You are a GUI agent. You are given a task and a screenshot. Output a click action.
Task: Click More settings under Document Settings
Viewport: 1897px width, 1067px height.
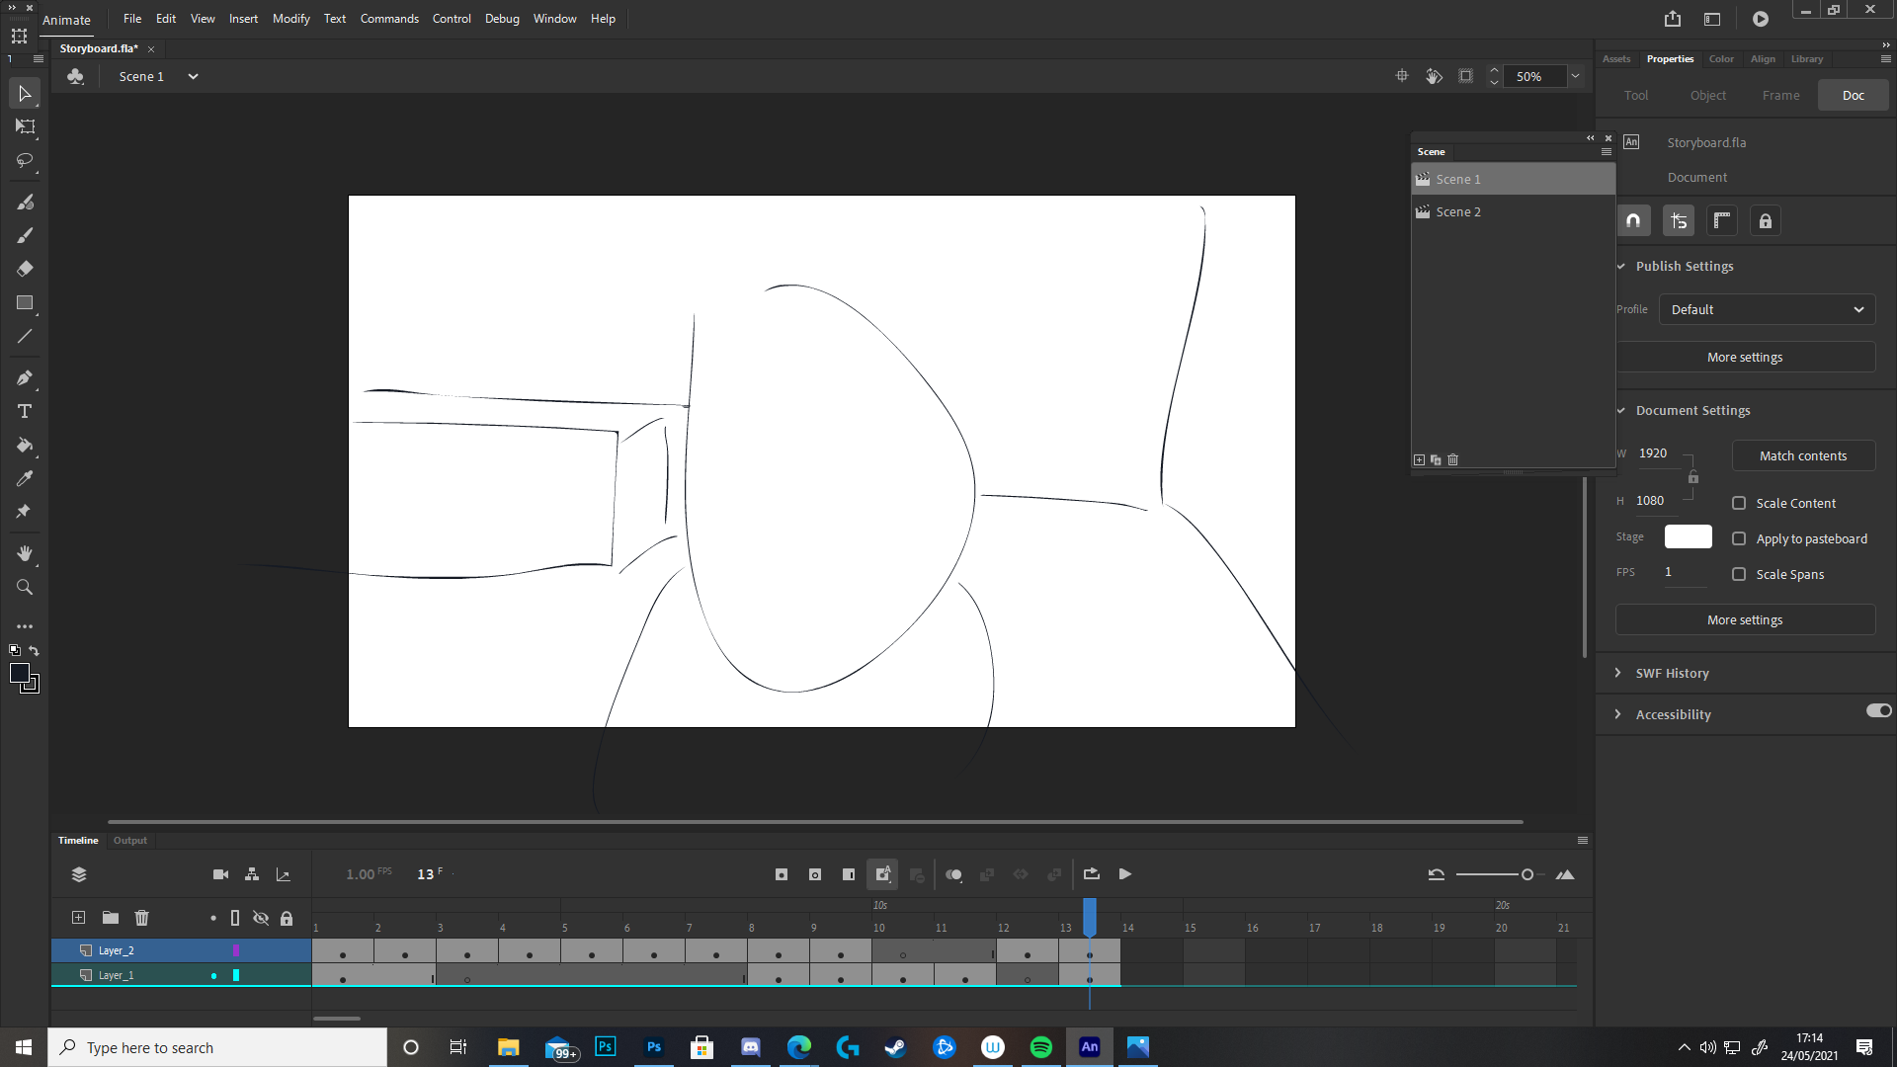click(x=1745, y=620)
